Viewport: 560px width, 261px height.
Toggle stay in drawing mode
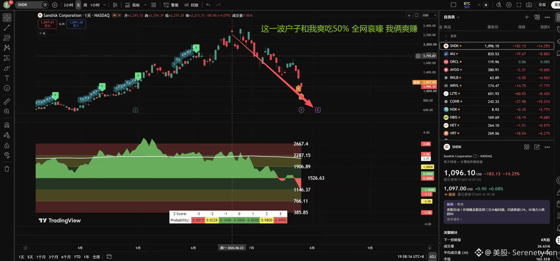coord(7,135)
